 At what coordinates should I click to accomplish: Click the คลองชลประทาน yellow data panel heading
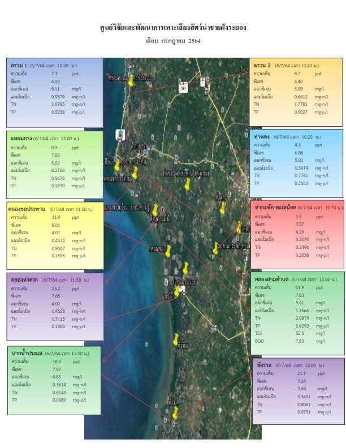(27, 209)
